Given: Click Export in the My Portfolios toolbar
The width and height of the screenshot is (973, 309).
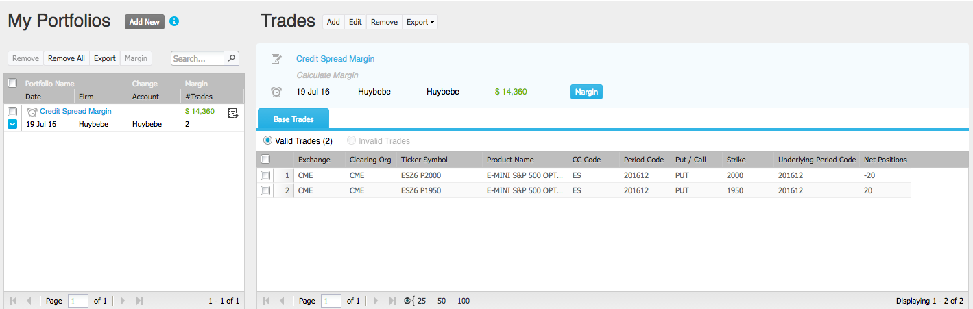Looking at the screenshot, I should (105, 58).
